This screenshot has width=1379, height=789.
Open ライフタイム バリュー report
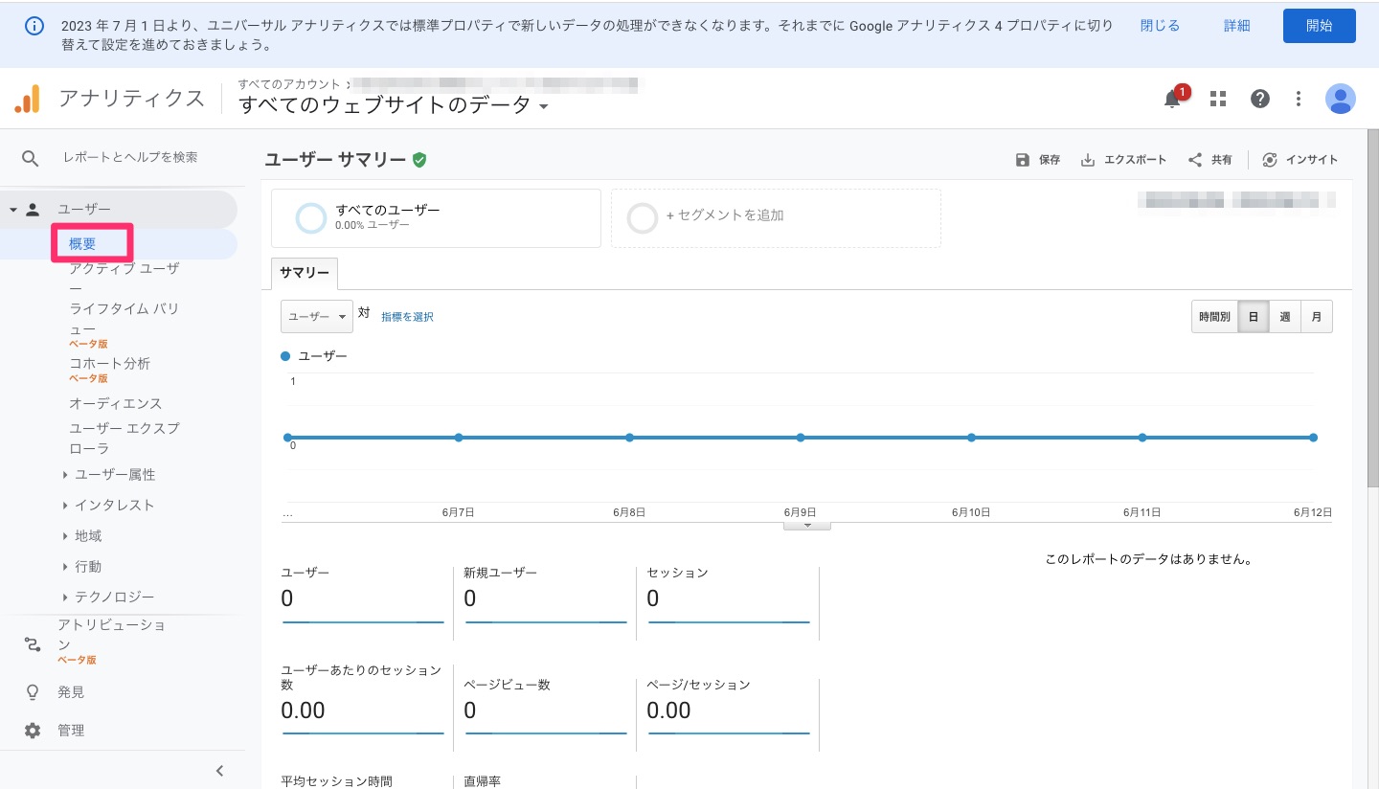click(124, 319)
